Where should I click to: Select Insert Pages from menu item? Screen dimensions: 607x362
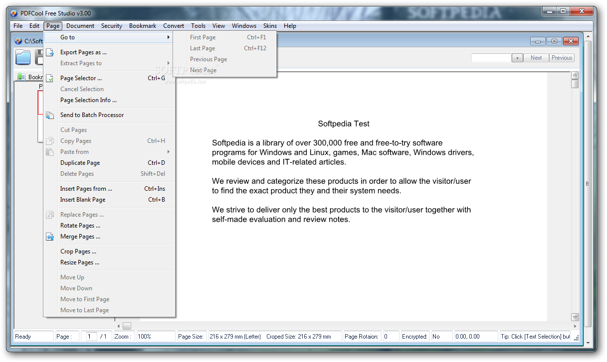coord(109,188)
